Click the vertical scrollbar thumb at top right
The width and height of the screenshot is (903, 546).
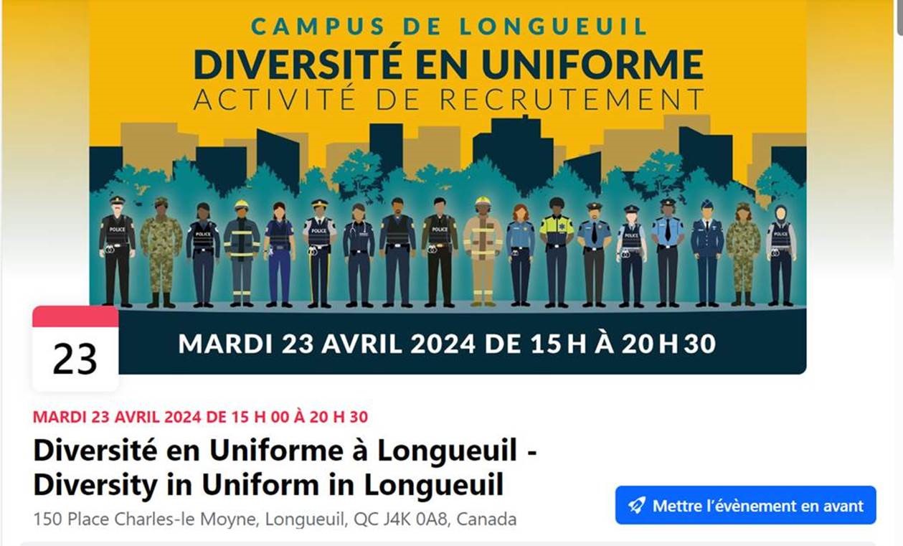[899, 18]
